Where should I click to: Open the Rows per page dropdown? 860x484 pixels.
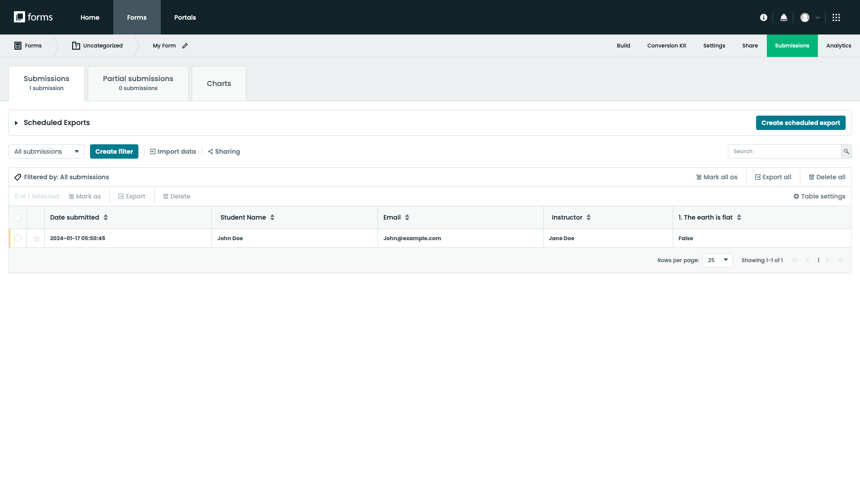click(x=717, y=260)
